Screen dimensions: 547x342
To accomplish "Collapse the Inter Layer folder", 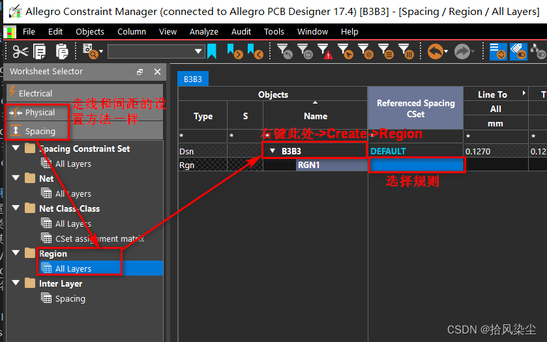I will coord(16,283).
